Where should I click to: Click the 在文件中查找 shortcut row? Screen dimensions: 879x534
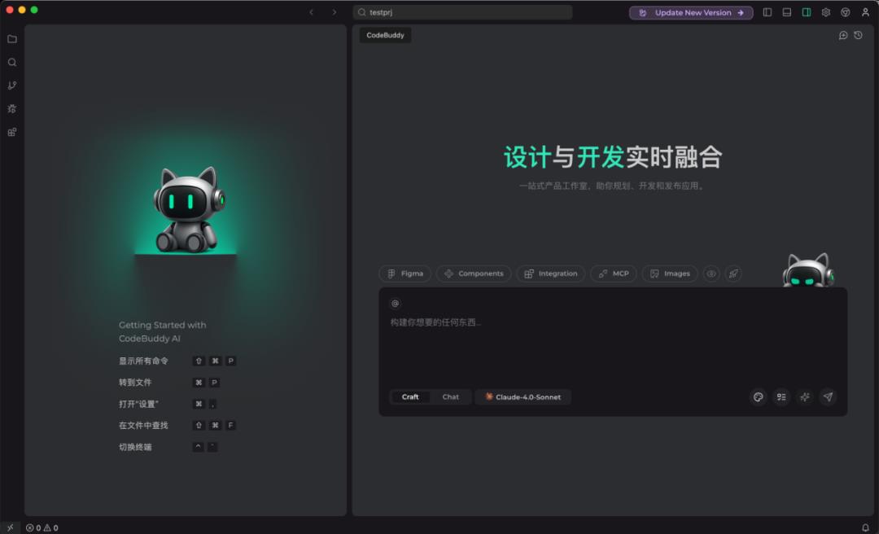coord(177,426)
